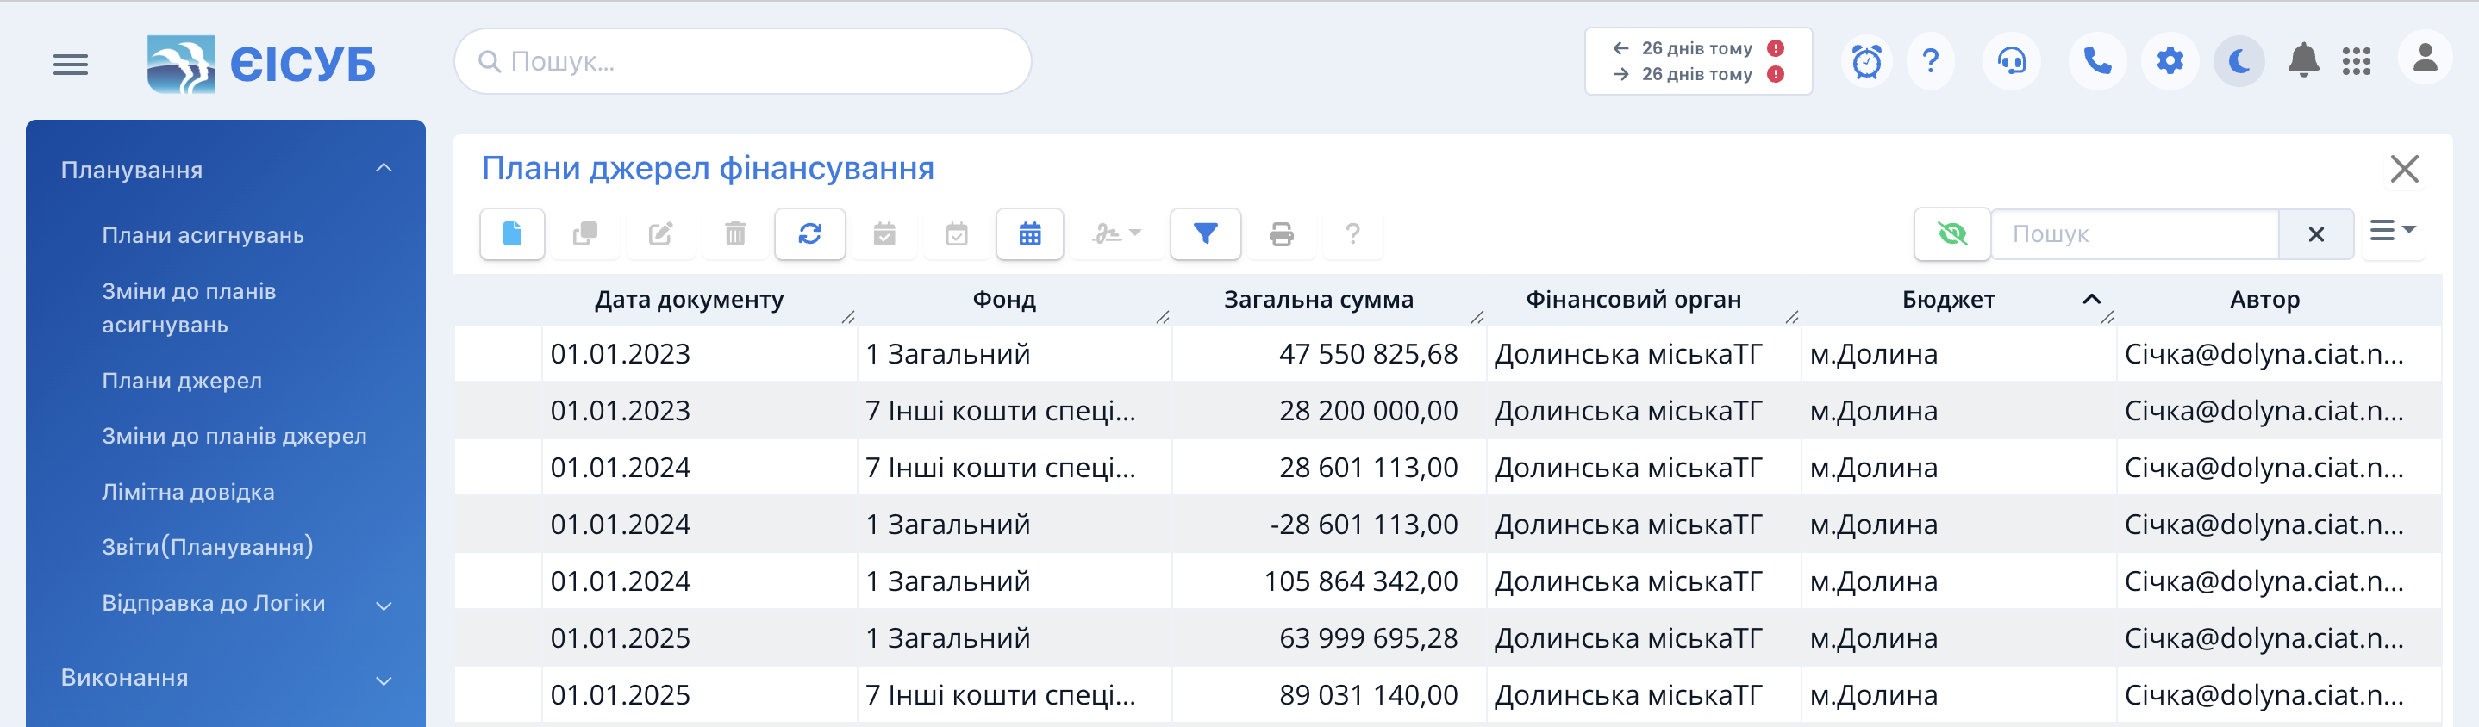Select the 28 601 113,00 positive amount cell
The image size is (2479, 727).
pos(1329,468)
